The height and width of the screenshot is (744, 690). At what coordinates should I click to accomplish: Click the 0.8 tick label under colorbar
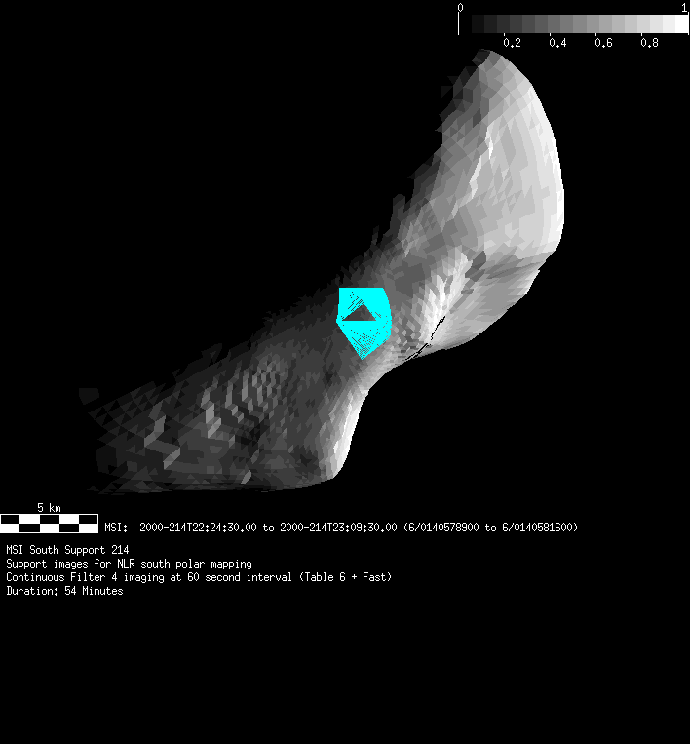pos(649,44)
